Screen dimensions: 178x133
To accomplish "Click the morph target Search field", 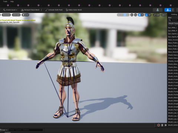I will pos(173,20).
